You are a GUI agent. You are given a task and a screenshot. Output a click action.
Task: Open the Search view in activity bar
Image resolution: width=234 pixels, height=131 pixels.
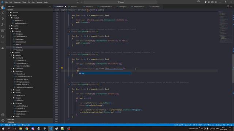[x=3, y=13]
